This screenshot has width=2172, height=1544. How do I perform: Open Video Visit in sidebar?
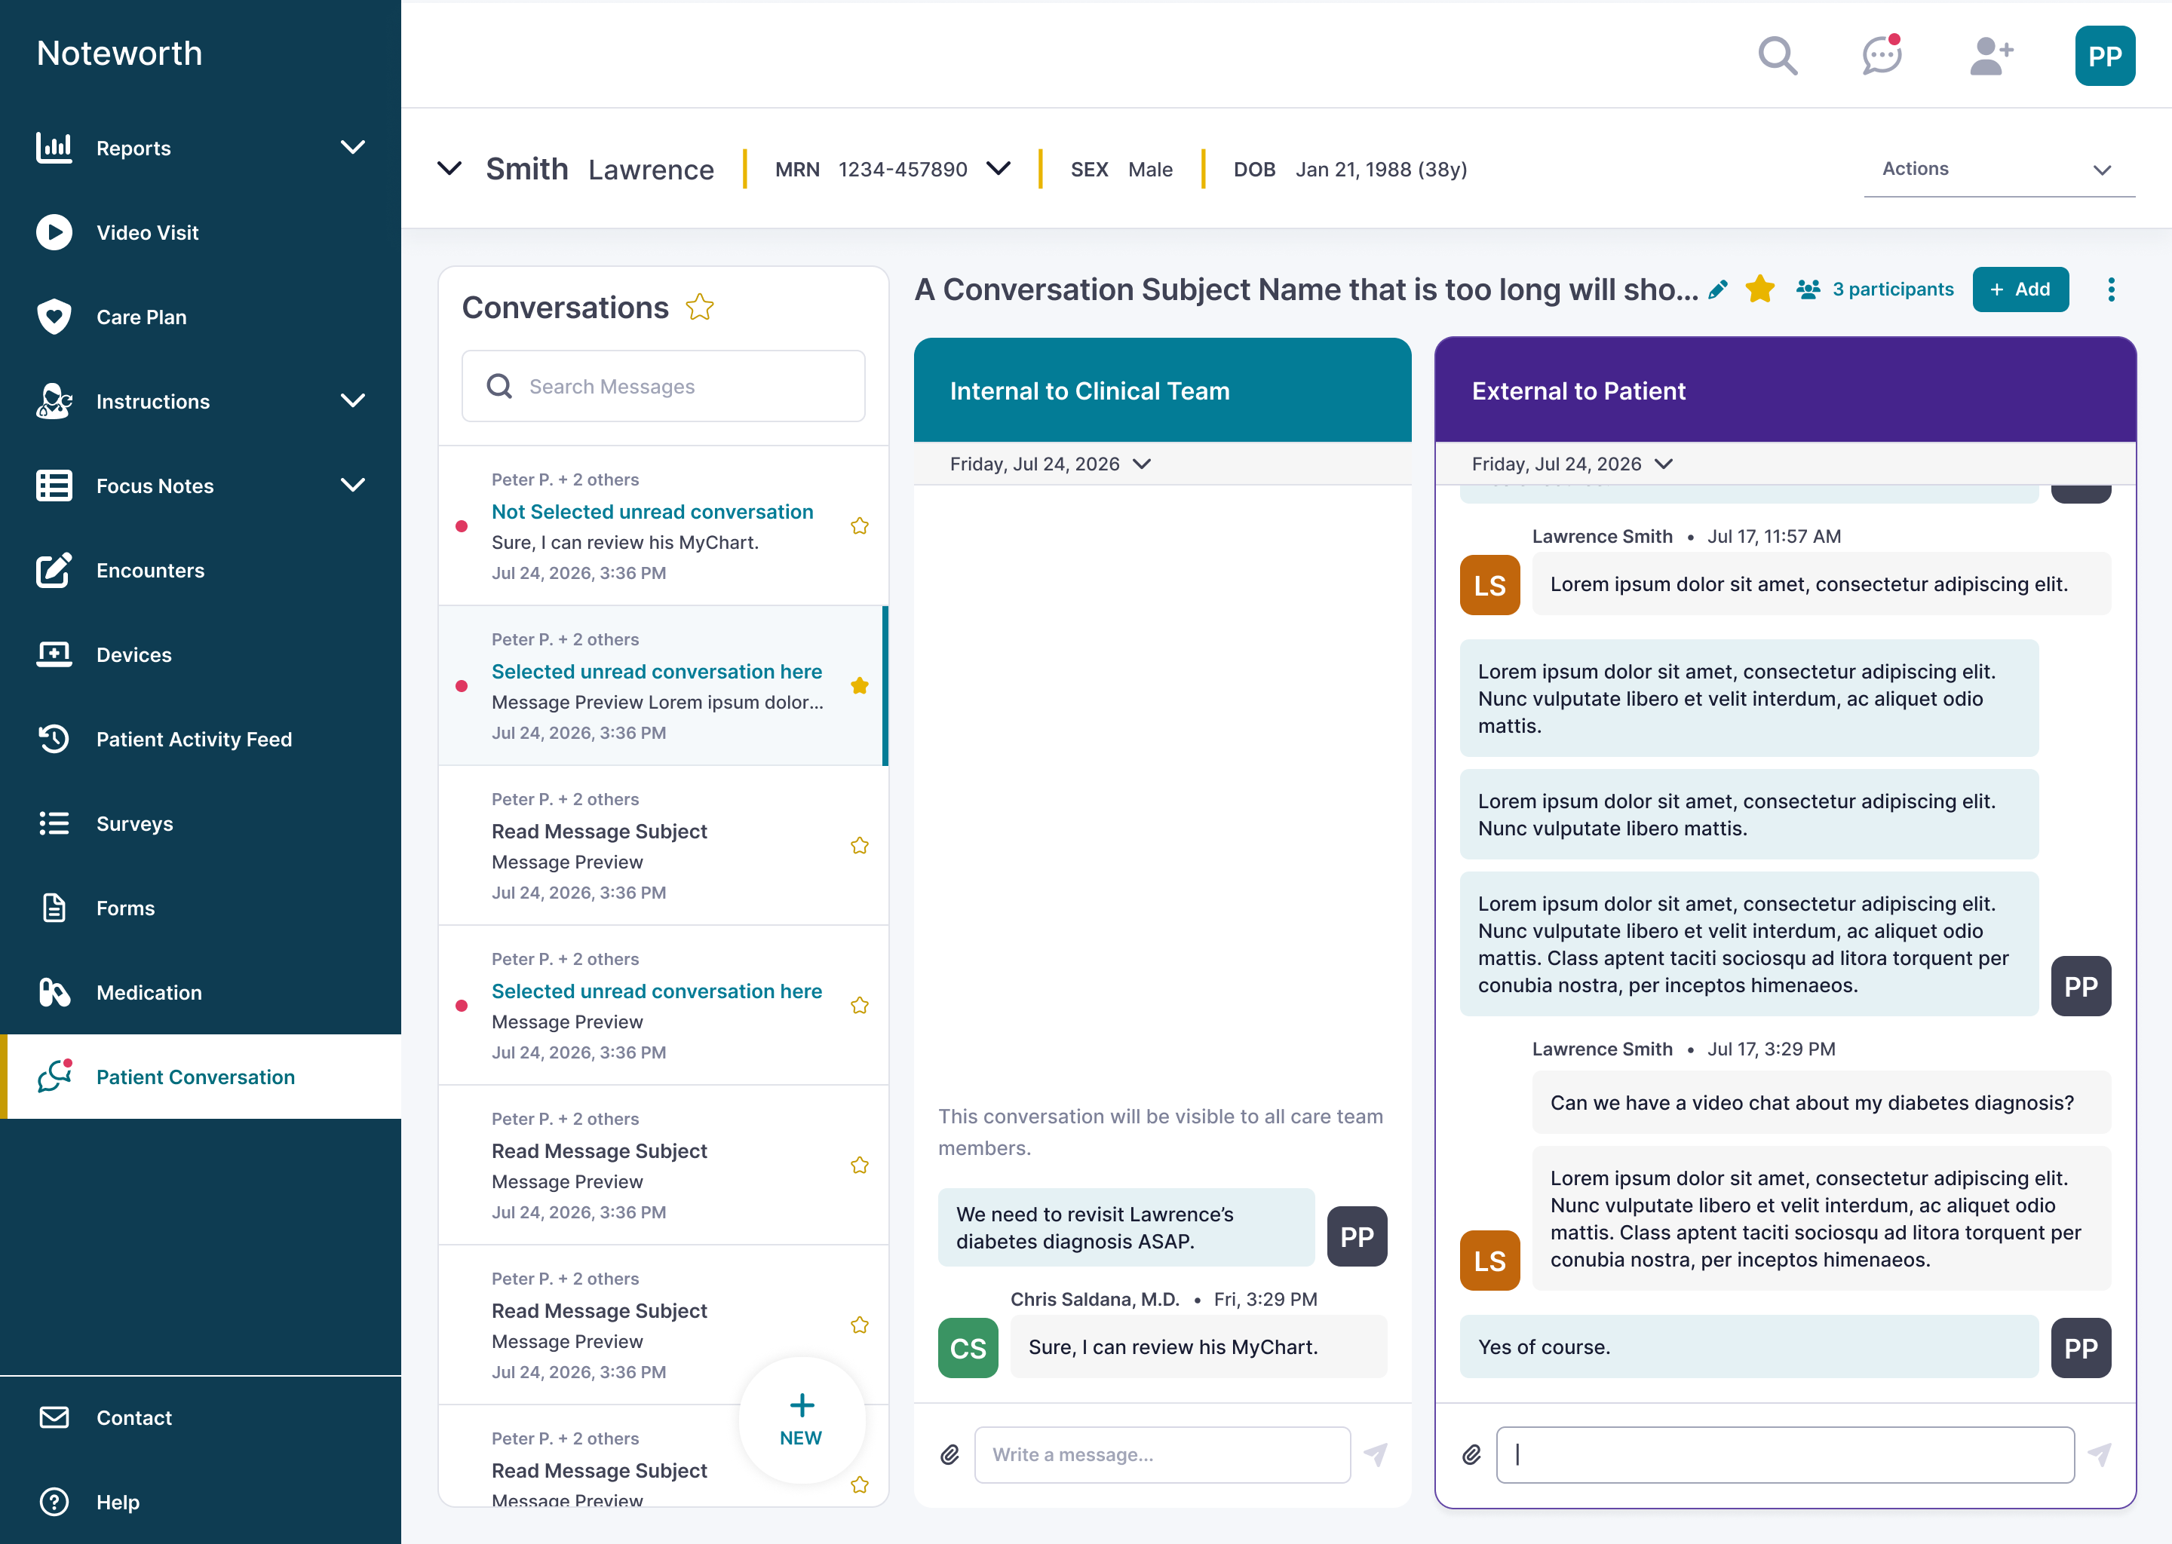[201, 233]
